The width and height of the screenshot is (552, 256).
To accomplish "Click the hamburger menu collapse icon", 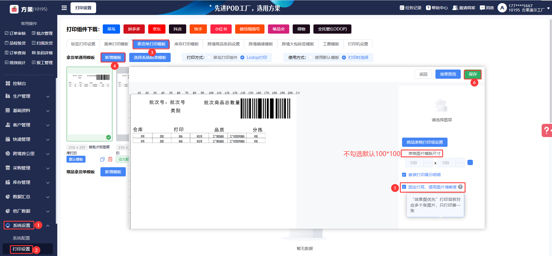I will (64, 8).
